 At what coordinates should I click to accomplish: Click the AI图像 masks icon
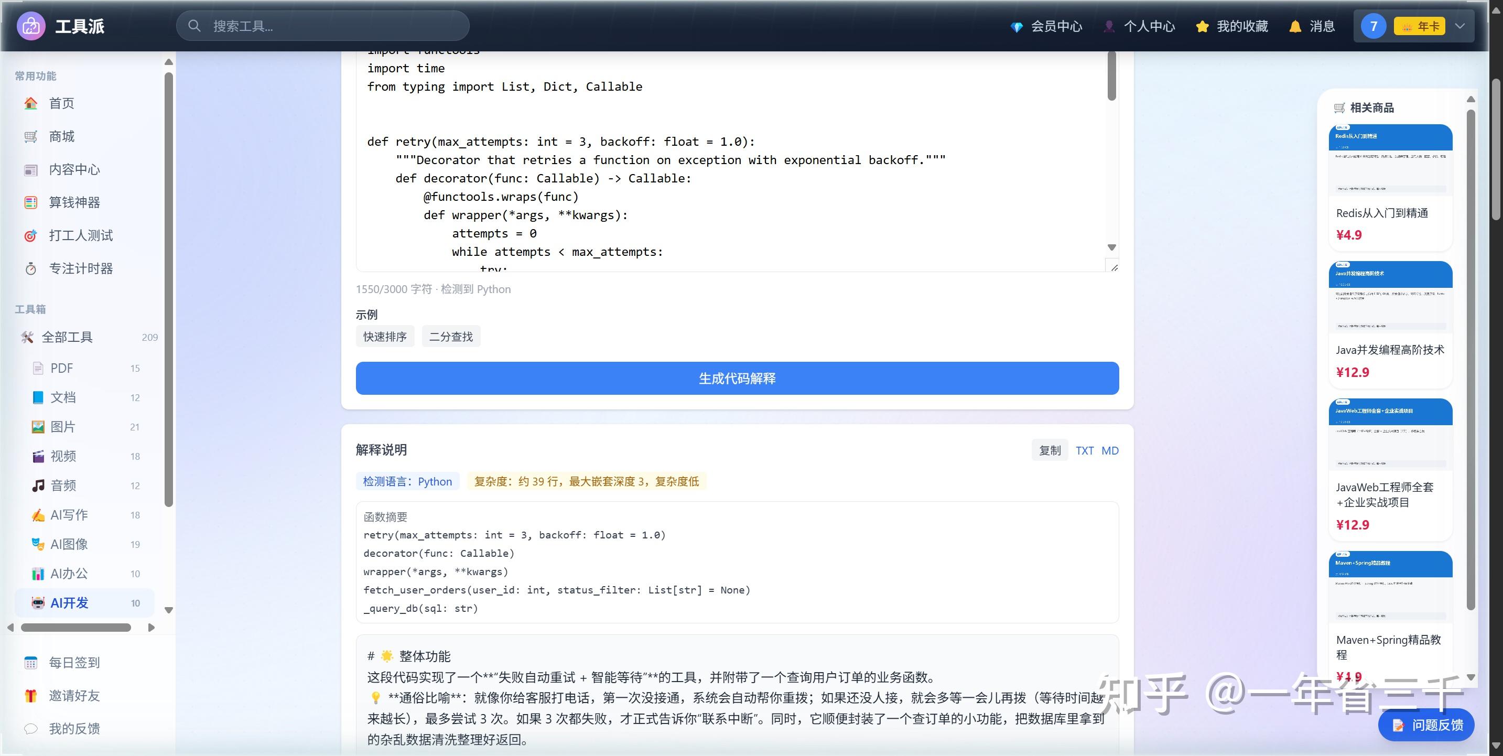[38, 544]
